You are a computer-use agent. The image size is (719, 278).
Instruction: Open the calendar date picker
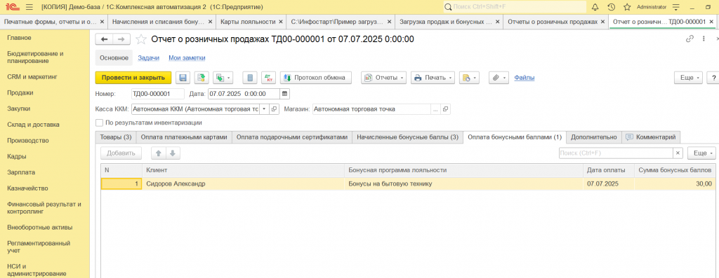coord(285,94)
